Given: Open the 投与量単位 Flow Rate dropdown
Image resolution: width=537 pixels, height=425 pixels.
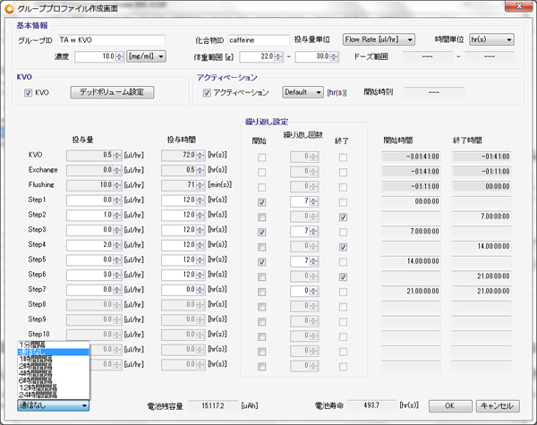Looking at the screenshot, I should coord(379,39).
